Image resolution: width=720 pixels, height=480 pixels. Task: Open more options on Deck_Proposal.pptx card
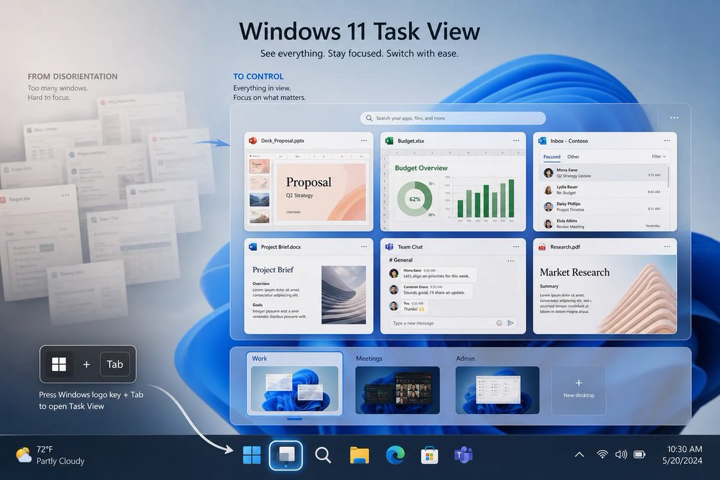point(364,141)
